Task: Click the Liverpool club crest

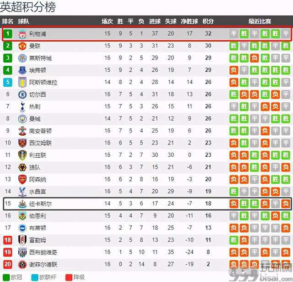Action: point(22,34)
